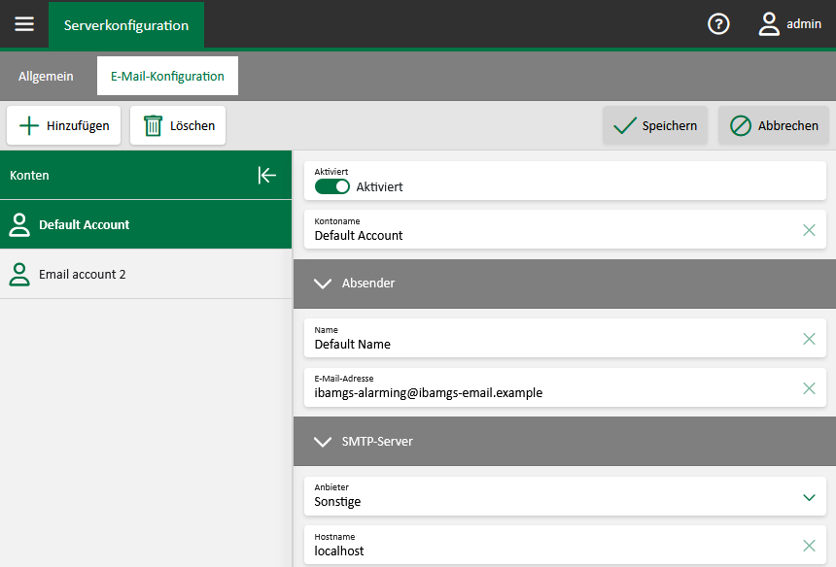Save changes with Speichern
836x567 pixels.
pos(655,125)
